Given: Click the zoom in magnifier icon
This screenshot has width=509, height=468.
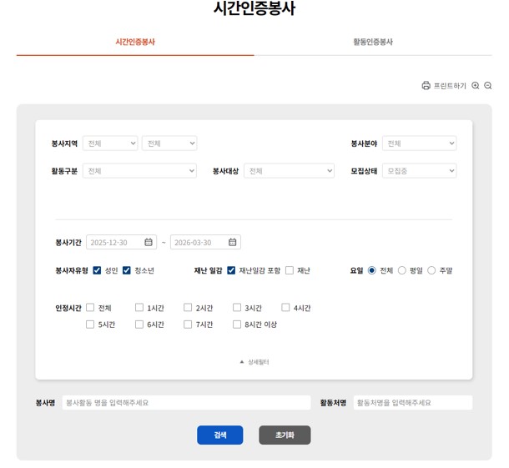Looking at the screenshot, I should pyautogui.click(x=476, y=86).
